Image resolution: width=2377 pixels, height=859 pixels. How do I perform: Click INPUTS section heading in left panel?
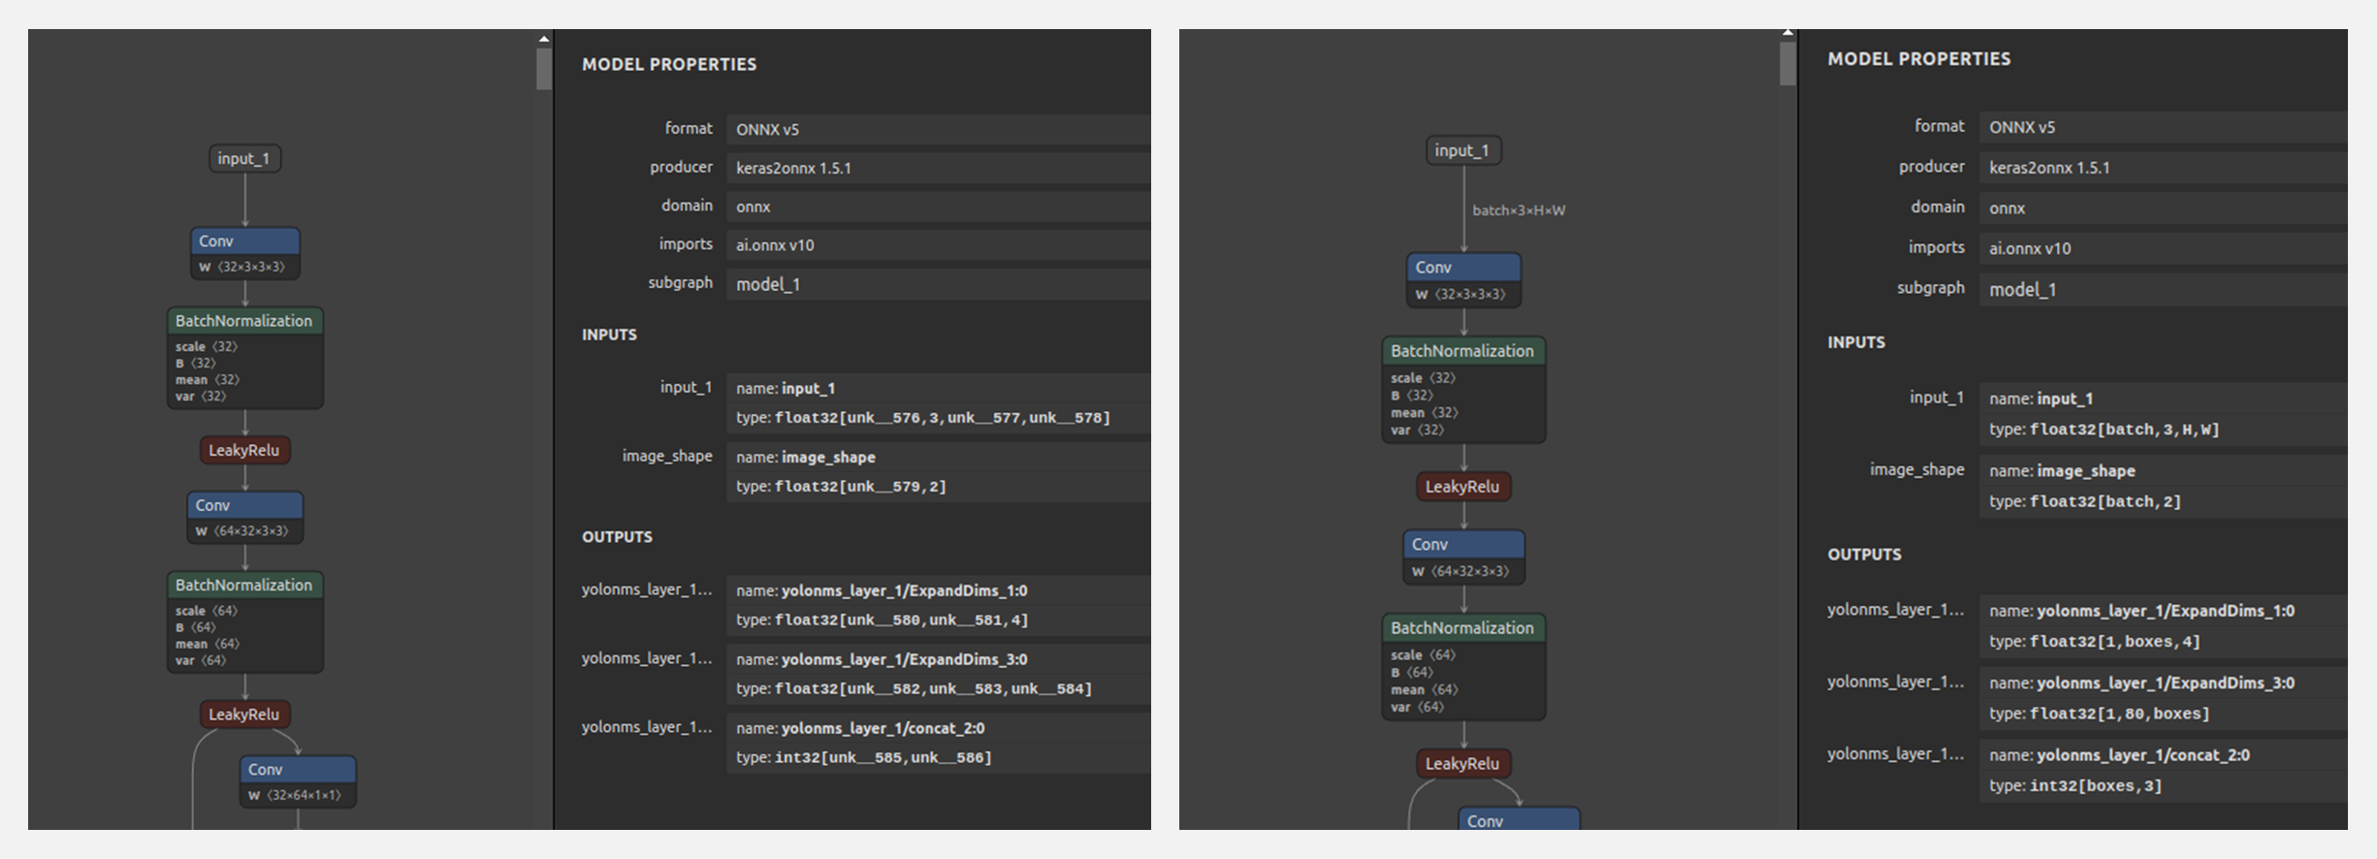pyautogui.click(x=609, y=334)
